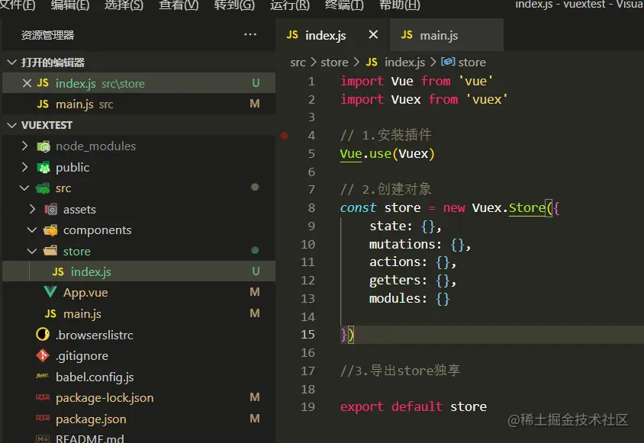
Task: Click the .browserslistrc file icon
Action: 42,335
